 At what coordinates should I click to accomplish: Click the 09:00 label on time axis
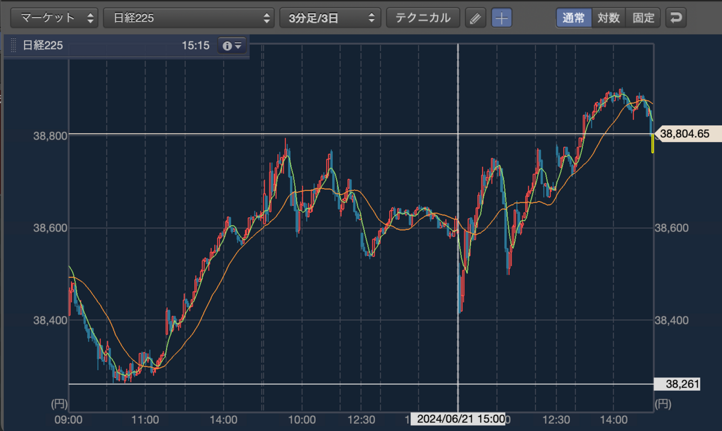point(68,419)
